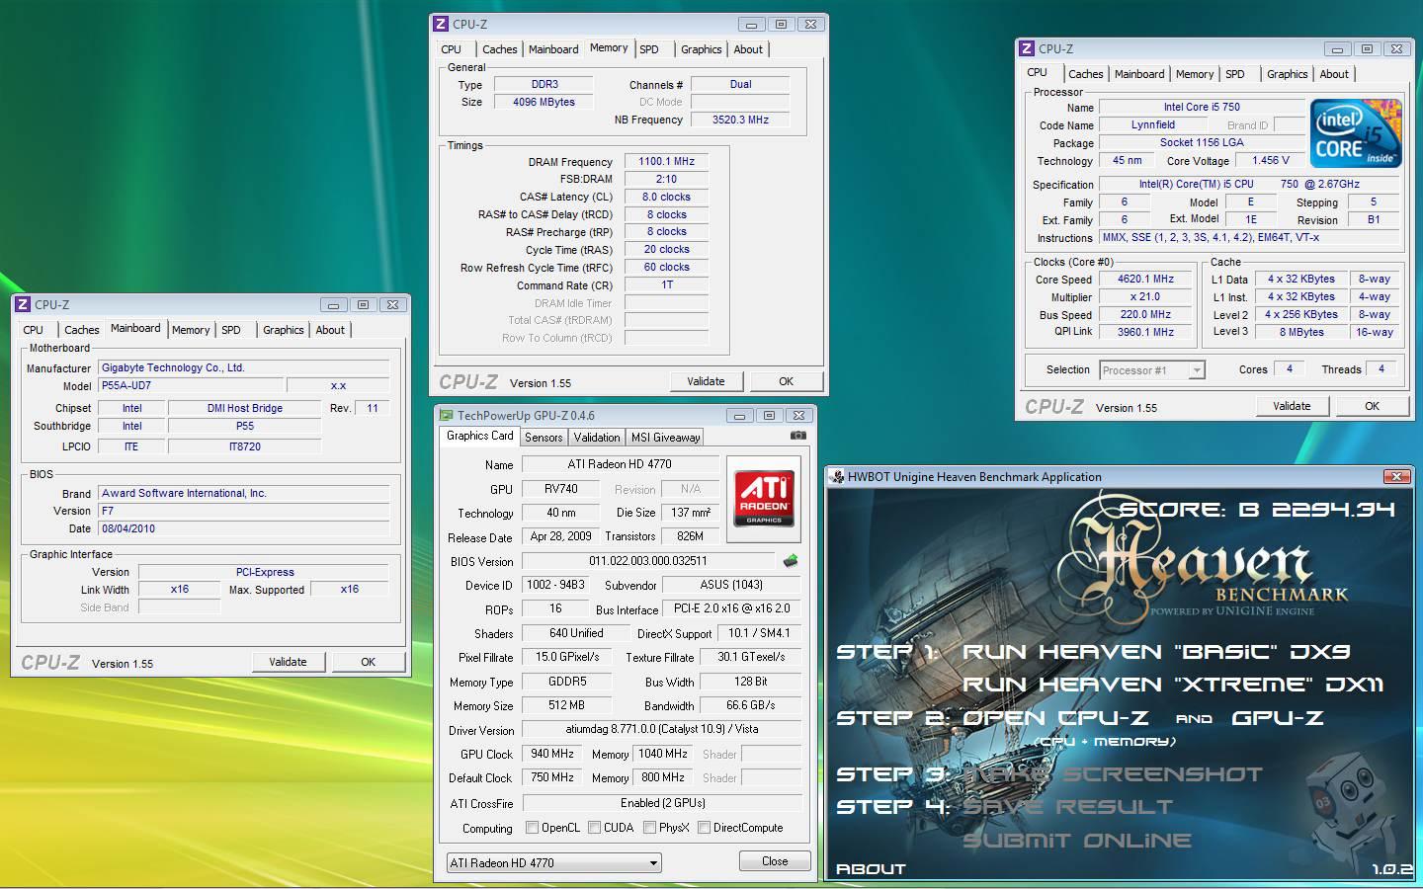Click Validate in CPU-Z Memory window
This screenshot has height=889, width=1423.
[706, 381]
